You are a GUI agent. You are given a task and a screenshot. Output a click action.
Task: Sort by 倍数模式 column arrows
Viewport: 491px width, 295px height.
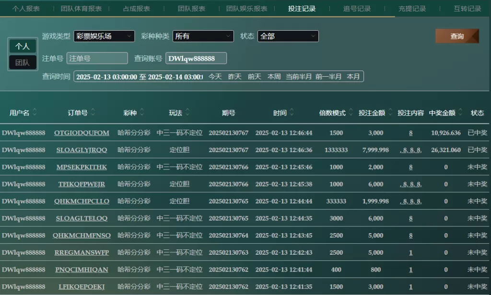351,112
